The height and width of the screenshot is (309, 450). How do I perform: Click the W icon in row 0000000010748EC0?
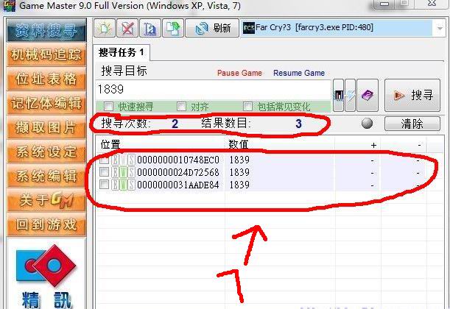click(x=123, y=160)
